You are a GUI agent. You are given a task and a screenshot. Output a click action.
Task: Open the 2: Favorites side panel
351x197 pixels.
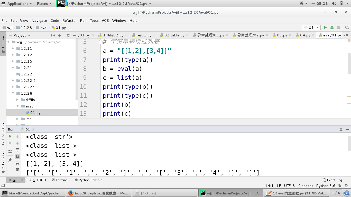point(3,162)
